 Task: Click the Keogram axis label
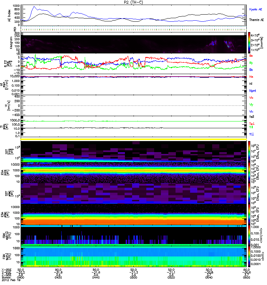point(11,43)
